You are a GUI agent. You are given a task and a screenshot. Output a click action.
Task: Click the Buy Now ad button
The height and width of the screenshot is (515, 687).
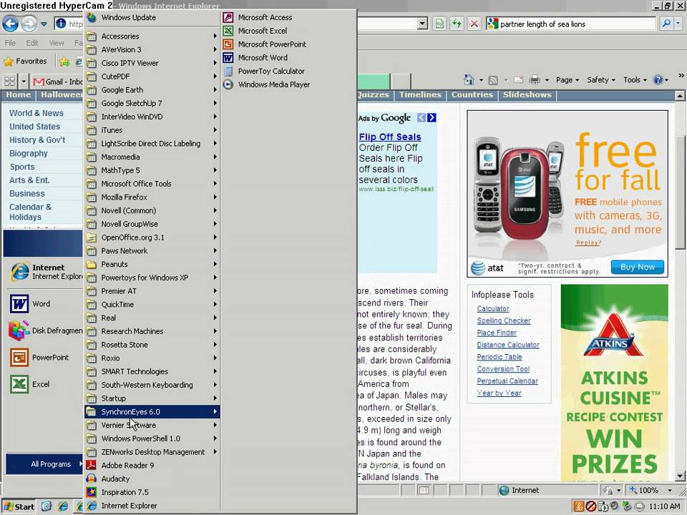(x=638, y=267)
